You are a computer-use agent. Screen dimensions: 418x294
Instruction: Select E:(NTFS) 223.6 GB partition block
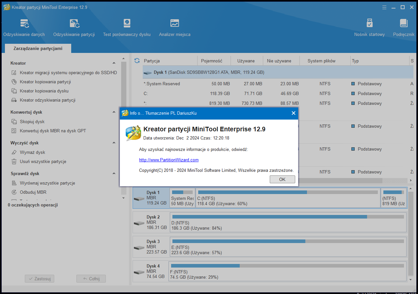click(288, 247)
